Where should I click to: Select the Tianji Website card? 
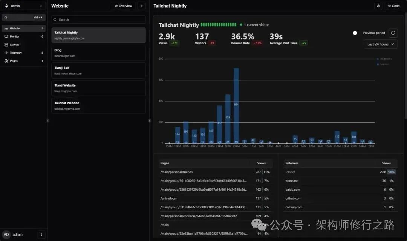point(98,88)
